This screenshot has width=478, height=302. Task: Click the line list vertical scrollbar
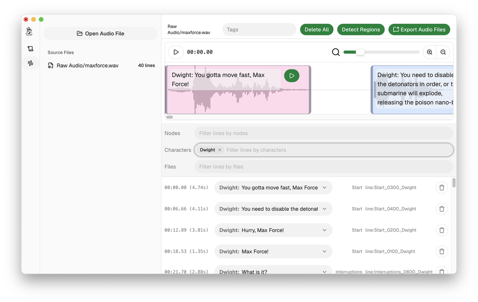click(x=454, y=183)
